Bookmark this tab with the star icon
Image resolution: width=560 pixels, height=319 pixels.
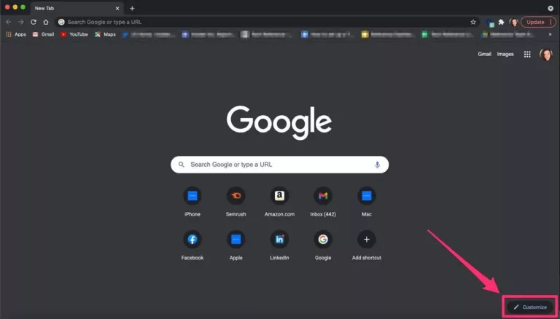click(x=473, y=22)
